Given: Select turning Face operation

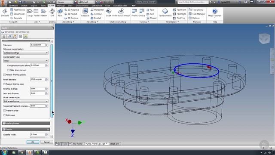Looking at the screenshot, I should click(150, 10).
